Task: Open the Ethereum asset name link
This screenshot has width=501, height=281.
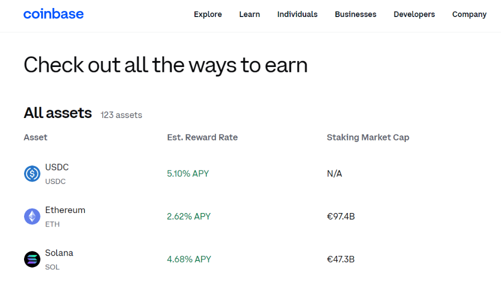Action: pos(65,210)
